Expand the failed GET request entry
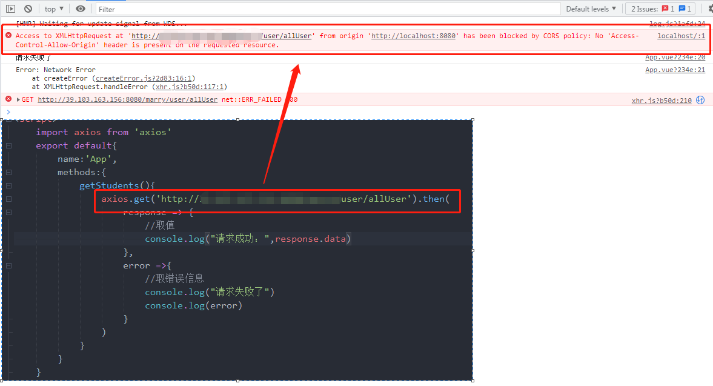This screenshot has height=386, width=713. (x=18, y=99)
